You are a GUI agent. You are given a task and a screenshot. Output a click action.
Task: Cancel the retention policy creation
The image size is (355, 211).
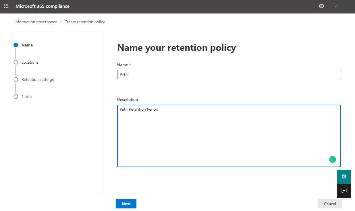330,204
